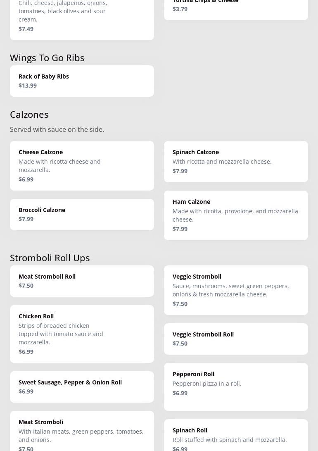Image resolution: width=318 pixels, height=451 pixels.
Task: Select the Chicken Roll item
Action: click(x=82, y=334)
